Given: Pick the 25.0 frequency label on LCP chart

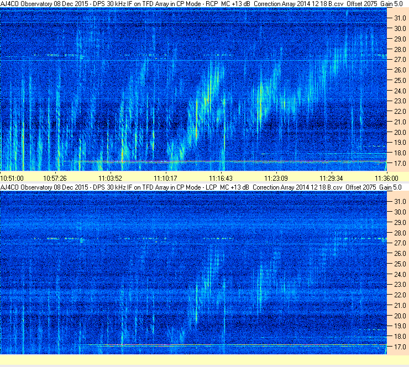Looking at the screenshot, I should 400,264.
